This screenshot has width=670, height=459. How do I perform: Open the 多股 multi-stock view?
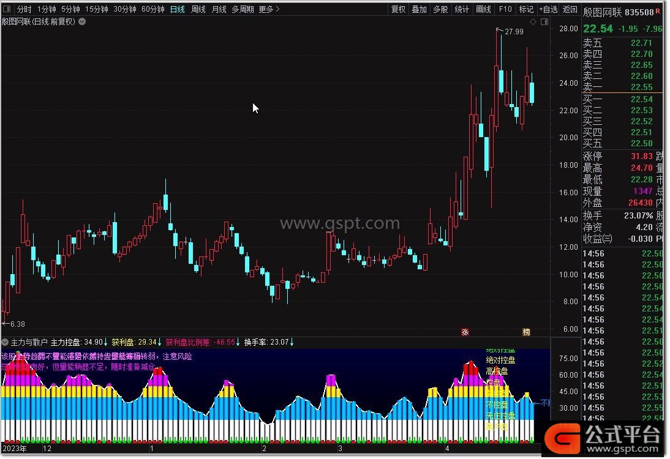pyautogui.click(x=440, y=9)
